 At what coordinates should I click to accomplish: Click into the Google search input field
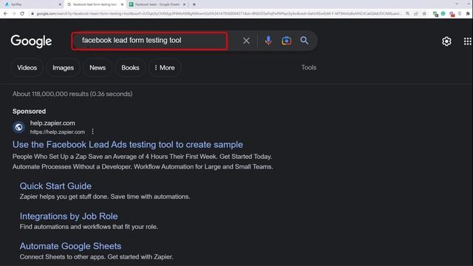pyautogui.click(x=150, y=41)
